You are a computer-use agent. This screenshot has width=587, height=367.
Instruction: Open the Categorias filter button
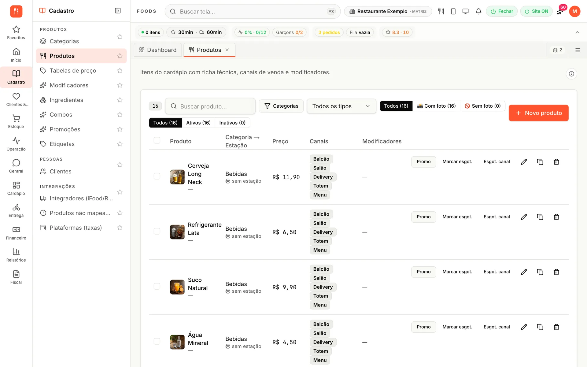click(x=281, y=106)
